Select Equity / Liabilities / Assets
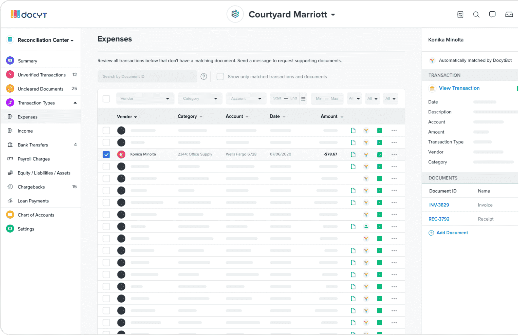The width and height of the screenshot is (519, 335). pos(44,173)
